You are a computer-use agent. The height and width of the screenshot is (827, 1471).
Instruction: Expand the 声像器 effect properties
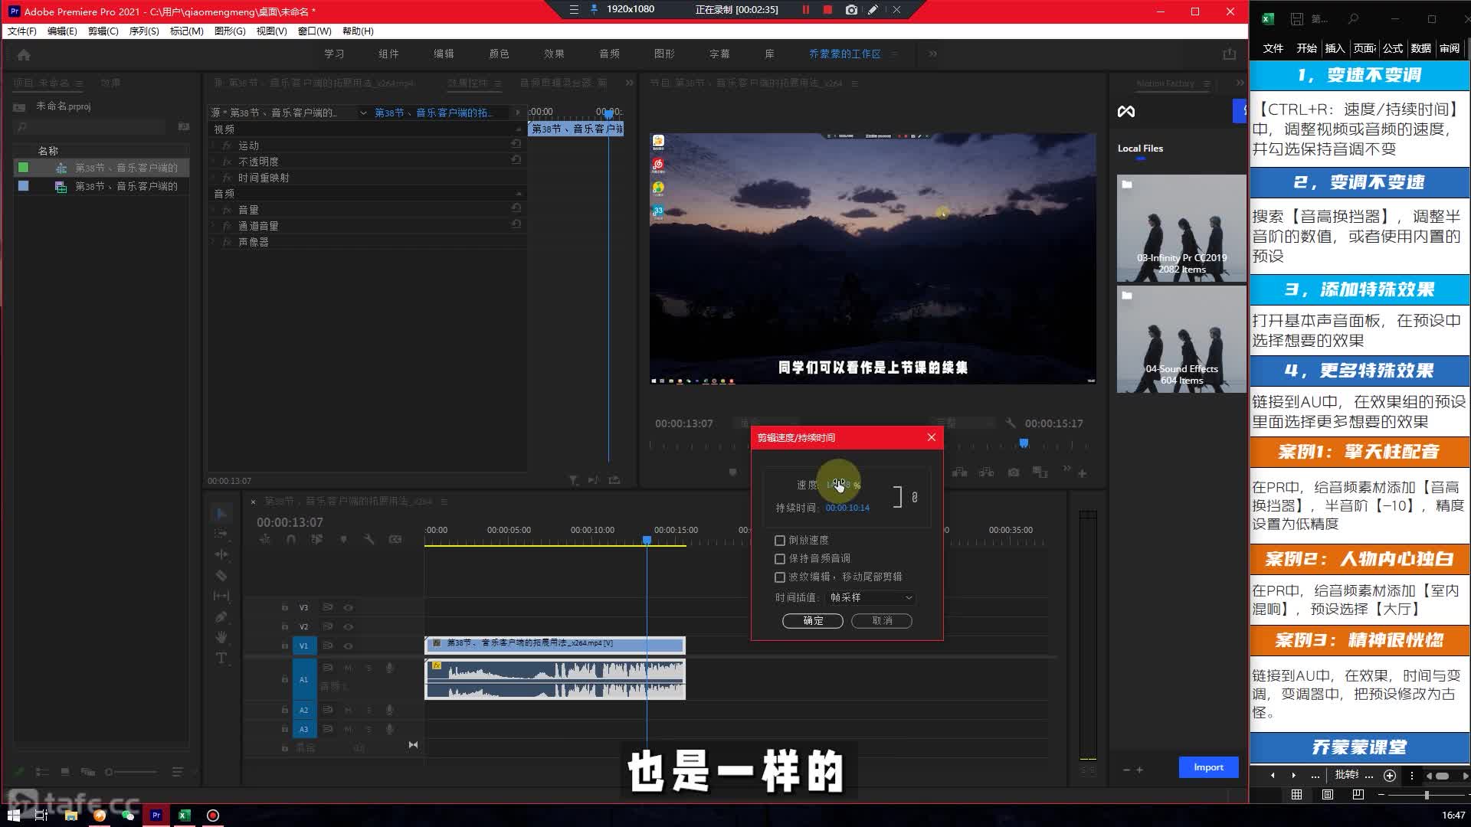coord(213,241)
